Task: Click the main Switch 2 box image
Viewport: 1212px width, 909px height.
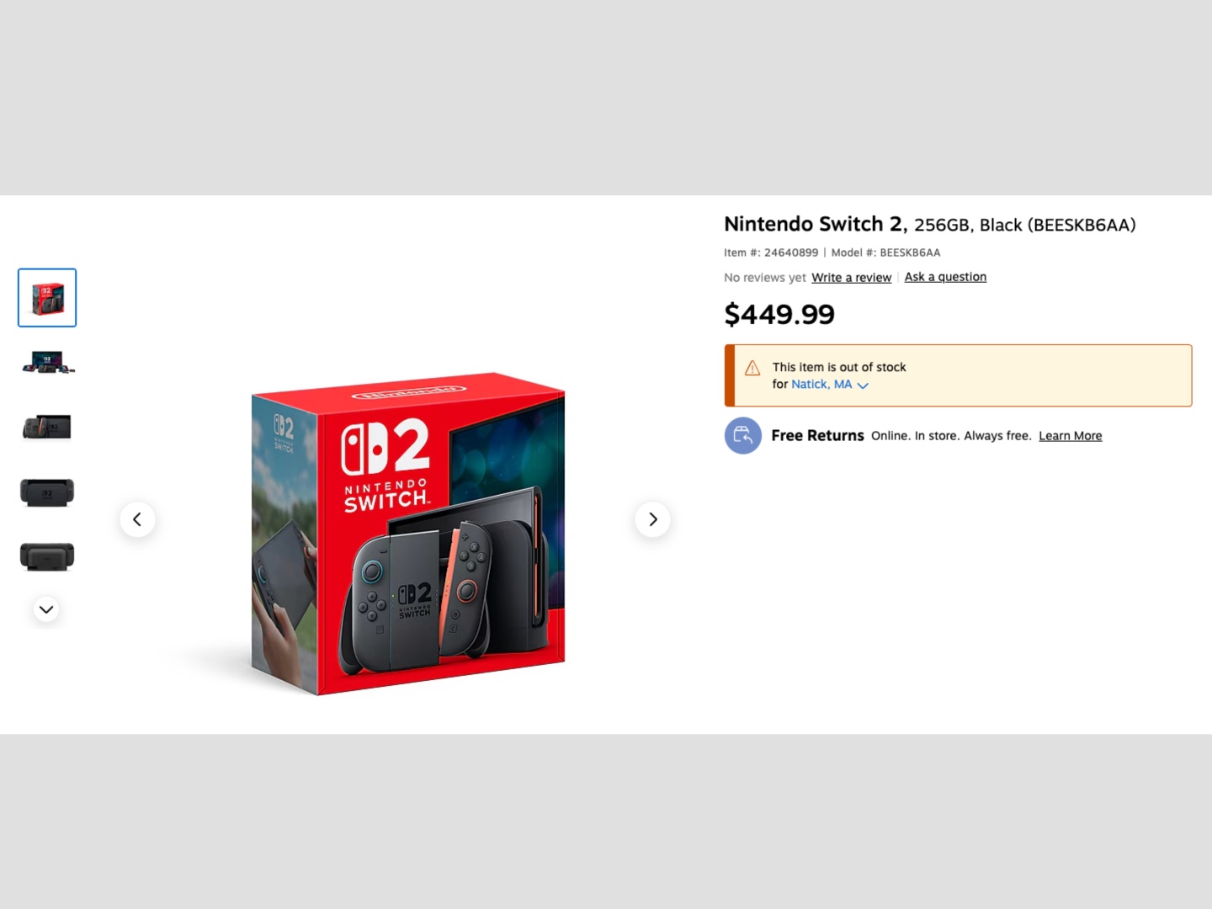Action: point(408,534)
